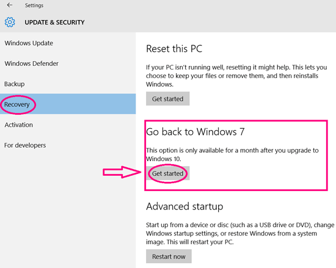Click the Go back to Windows 7 heading
This screenshot has height=268, width=336.
coord(195,132)
